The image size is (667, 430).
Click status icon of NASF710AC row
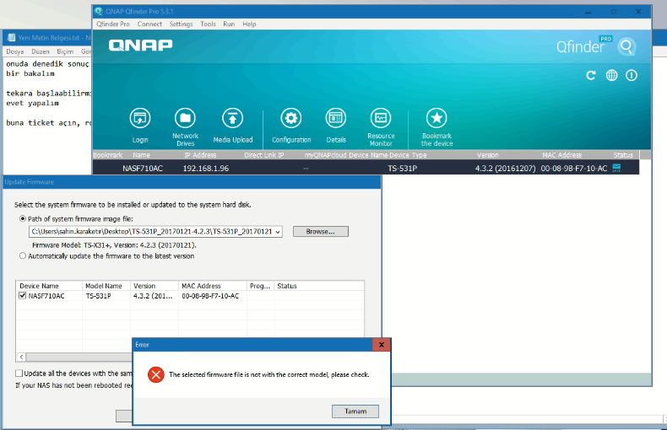[x=616, y=169]
